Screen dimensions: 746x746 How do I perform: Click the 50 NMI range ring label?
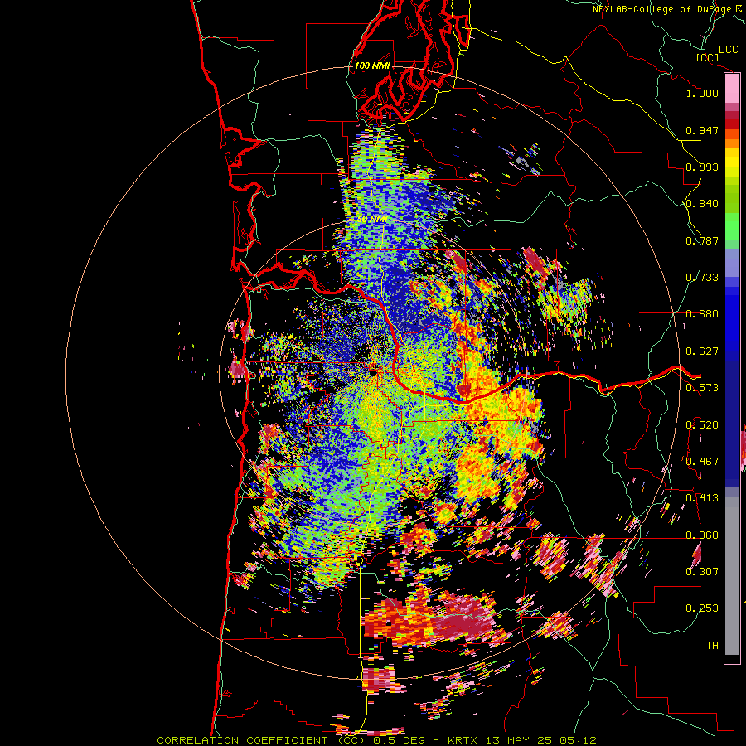click(373, 220)
